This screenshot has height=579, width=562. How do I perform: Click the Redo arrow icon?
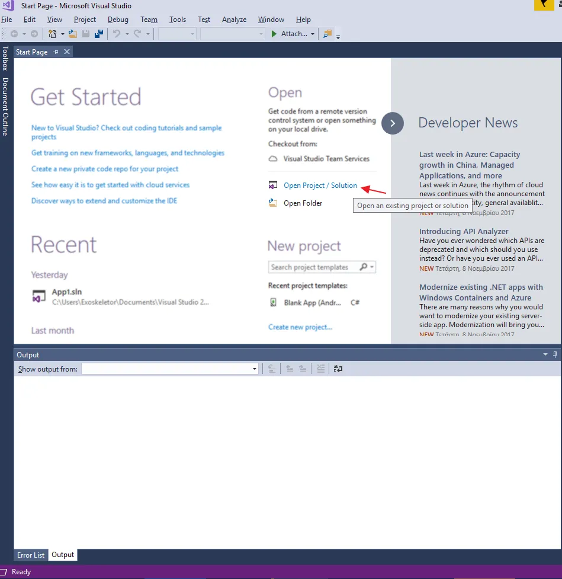click(137, 34)
